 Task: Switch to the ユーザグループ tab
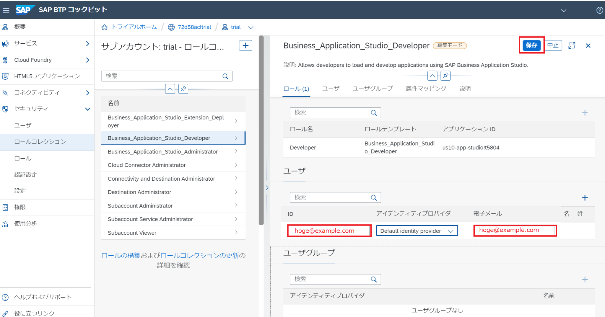[x=373, y=88]
